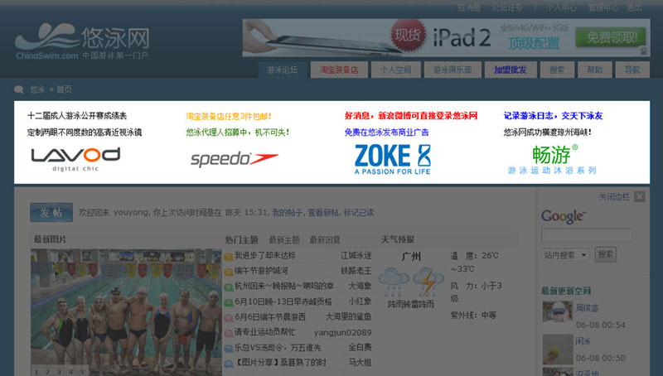Open the 导航 navigation tab
Viewport: 663px width, 376px height.
(632, 70)
